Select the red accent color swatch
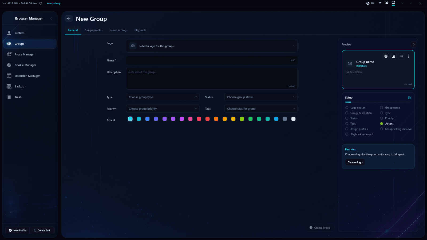This screenshot has width=427, height=240. pyautogui.click(x=207, y=119)
